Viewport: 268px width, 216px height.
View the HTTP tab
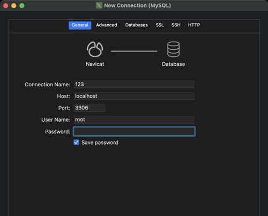coord(194,25)
